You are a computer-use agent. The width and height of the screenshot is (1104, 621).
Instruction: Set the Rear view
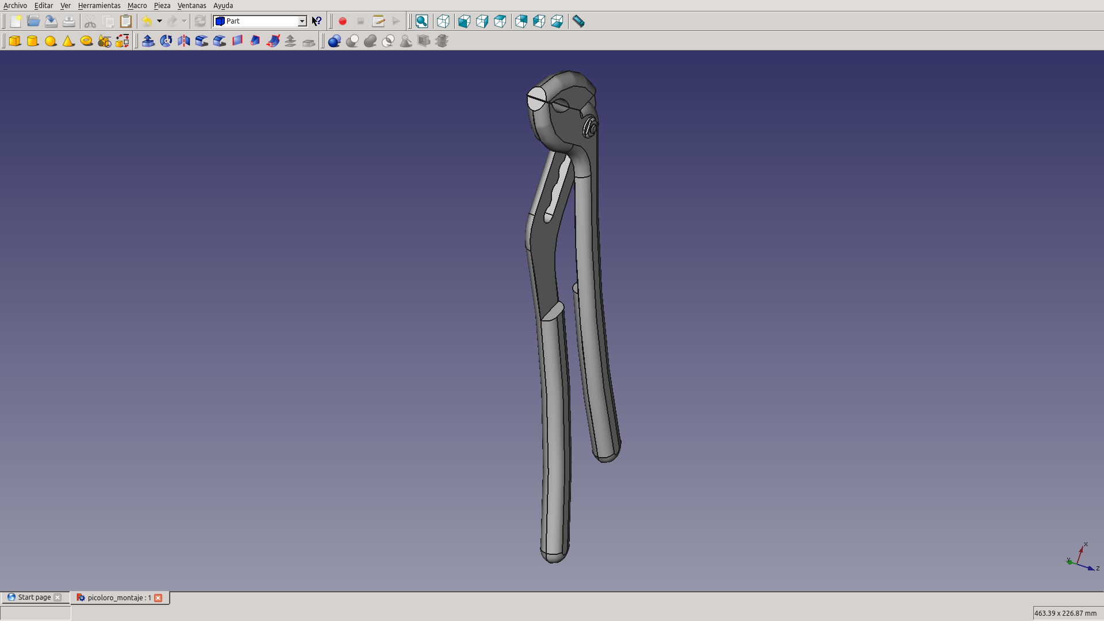click(521, 21)
